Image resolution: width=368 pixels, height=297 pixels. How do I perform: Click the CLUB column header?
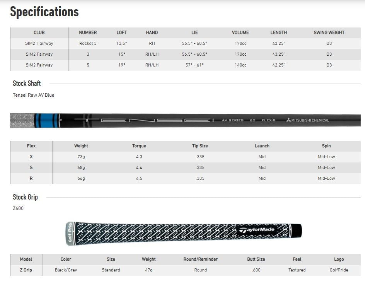click(x=39, y=32)
